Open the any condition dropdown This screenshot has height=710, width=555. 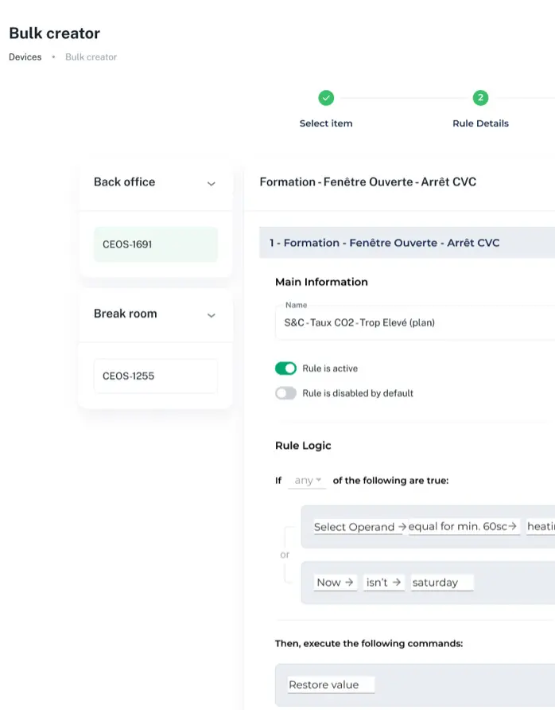click(x=308, y=481)
